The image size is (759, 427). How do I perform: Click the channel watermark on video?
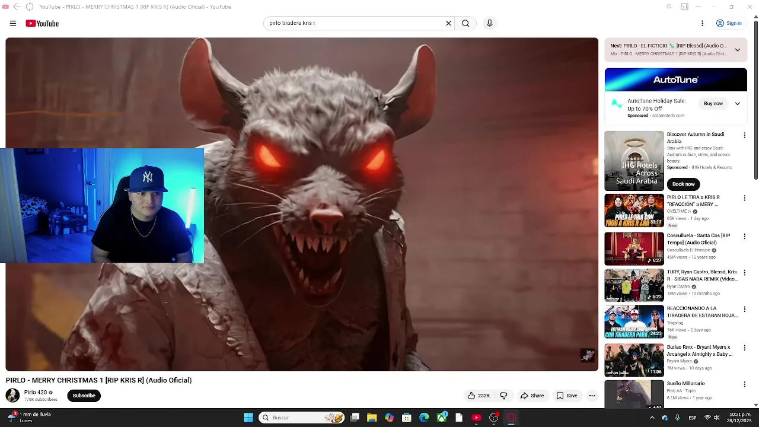tap(588, 355)
